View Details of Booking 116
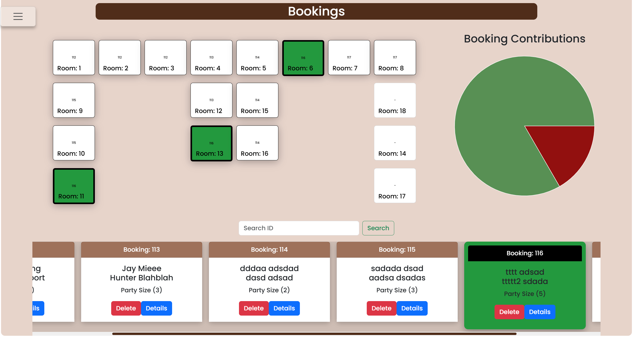This screenshot has height=343, width=642. 539,312
